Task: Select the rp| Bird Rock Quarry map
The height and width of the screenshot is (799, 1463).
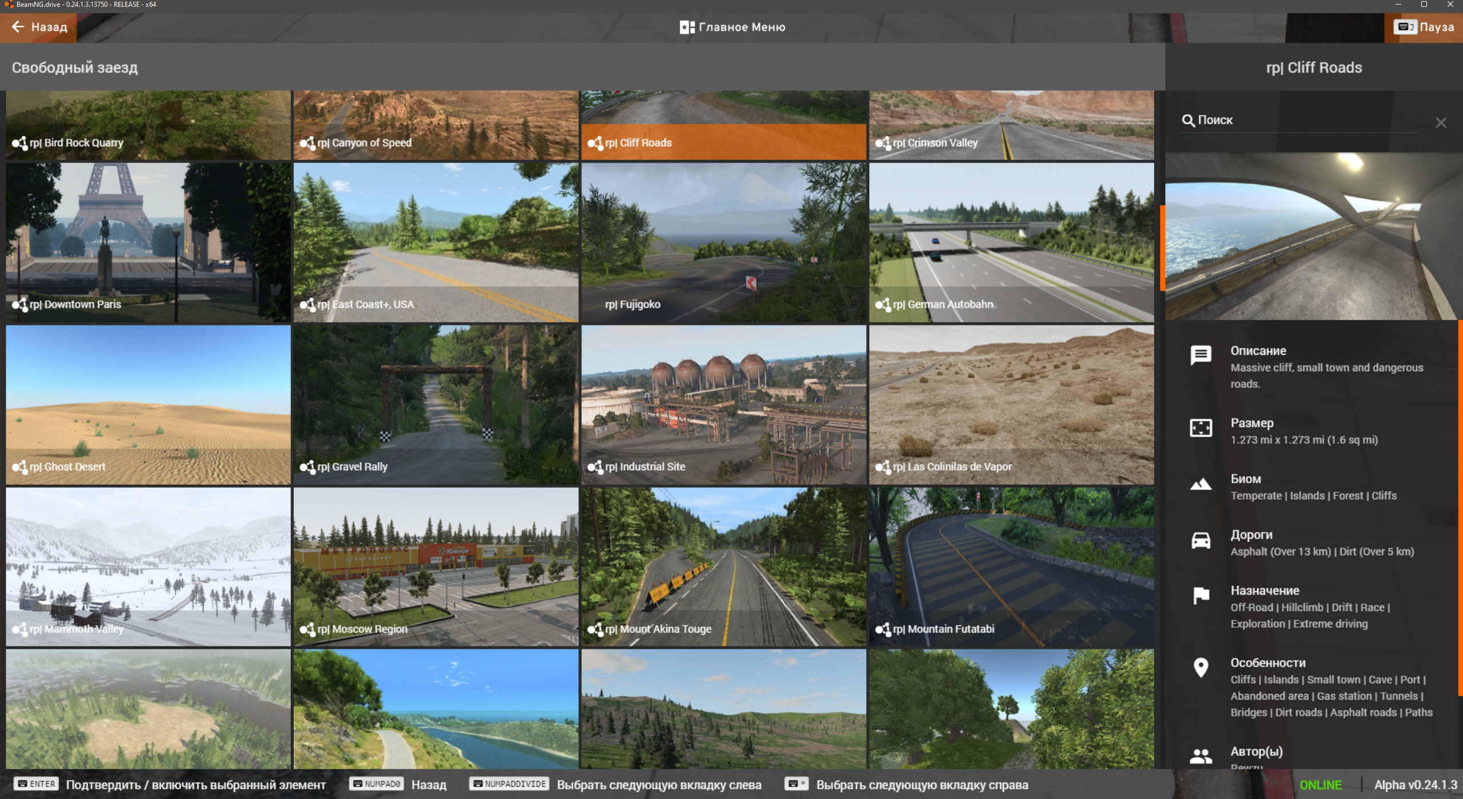Action: tap(148, 125)
